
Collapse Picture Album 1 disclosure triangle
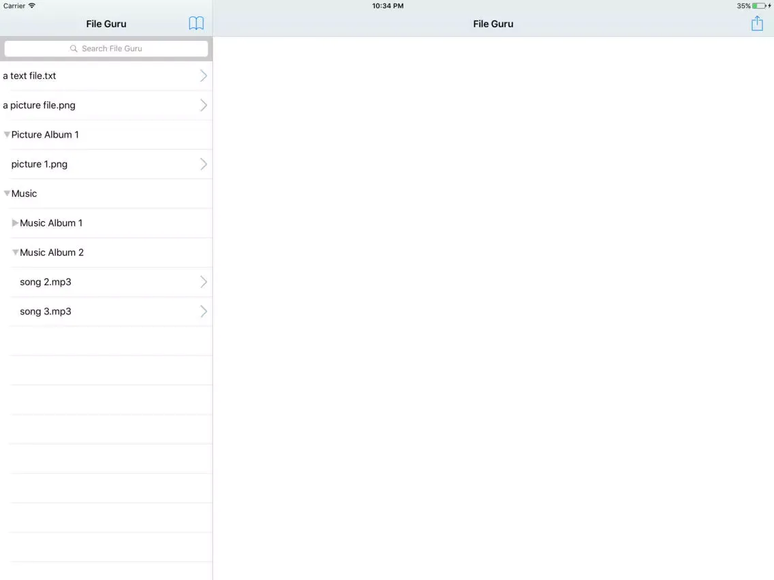[x=7, y=135]
